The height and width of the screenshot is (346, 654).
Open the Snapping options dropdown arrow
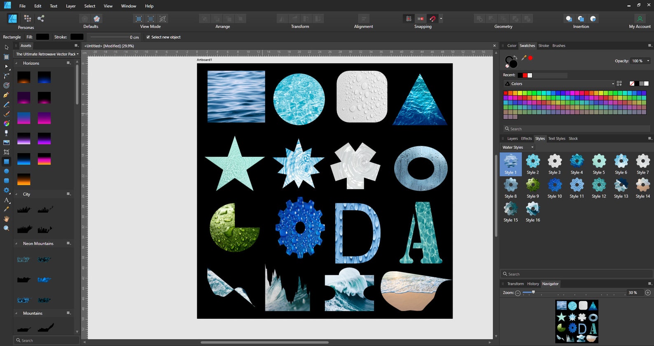point(441,19)
